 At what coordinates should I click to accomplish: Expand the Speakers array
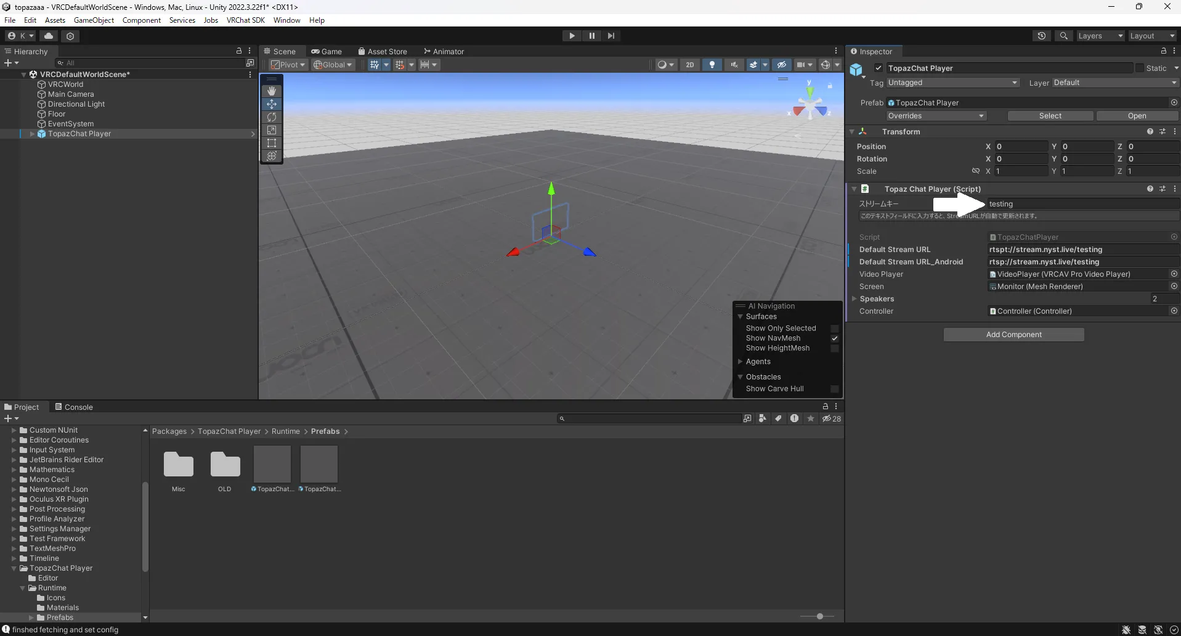854,299
